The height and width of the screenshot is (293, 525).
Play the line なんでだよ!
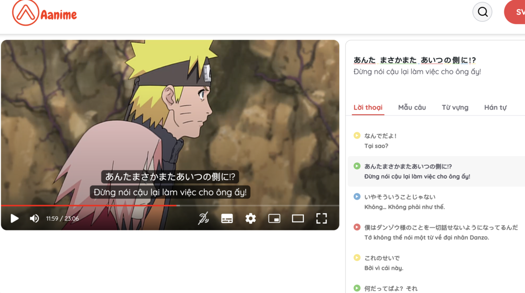click(x=357, y=135)
